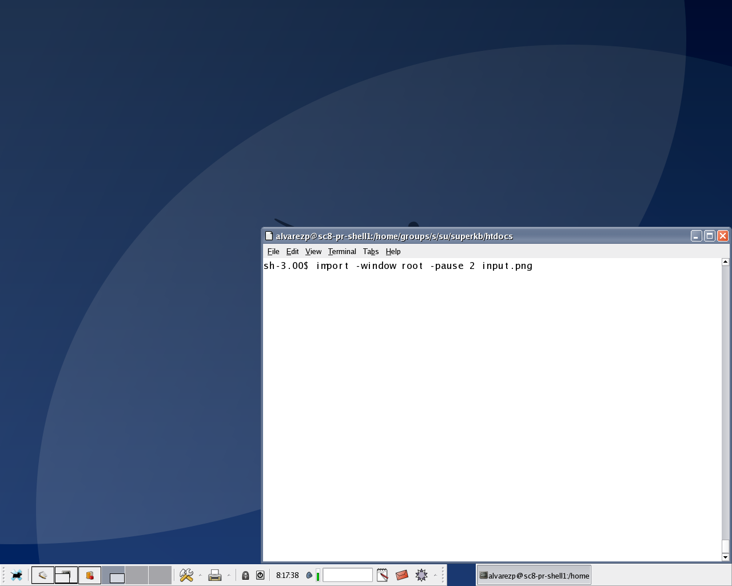Click the green system load meter bar
Screen dimensions: 732x586
click(x=318, y=576)
